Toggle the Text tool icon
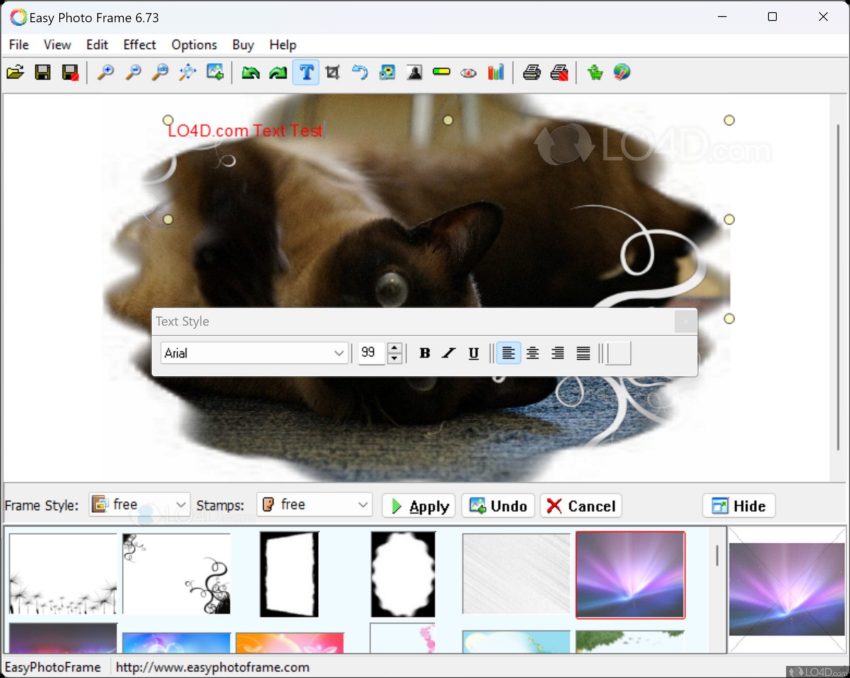 pos(306,72)
